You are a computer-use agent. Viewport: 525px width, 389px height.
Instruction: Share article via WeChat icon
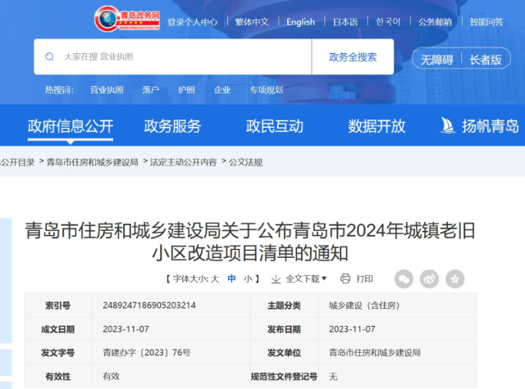pyautogui.click(x=404, y=279)
